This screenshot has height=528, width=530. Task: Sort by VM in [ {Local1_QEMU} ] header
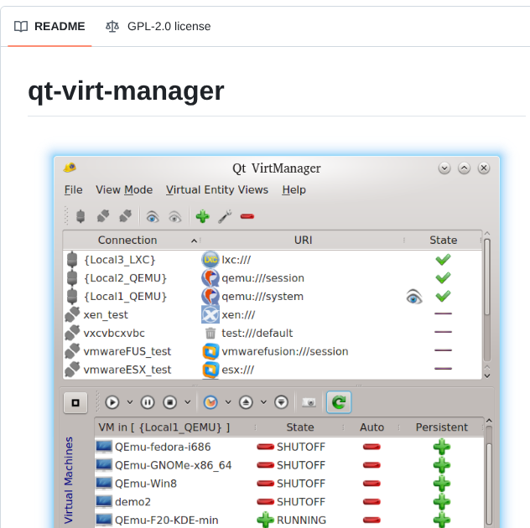[x=164, y=427]
